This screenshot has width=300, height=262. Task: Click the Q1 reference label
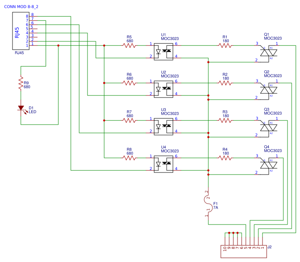(267, 35)
